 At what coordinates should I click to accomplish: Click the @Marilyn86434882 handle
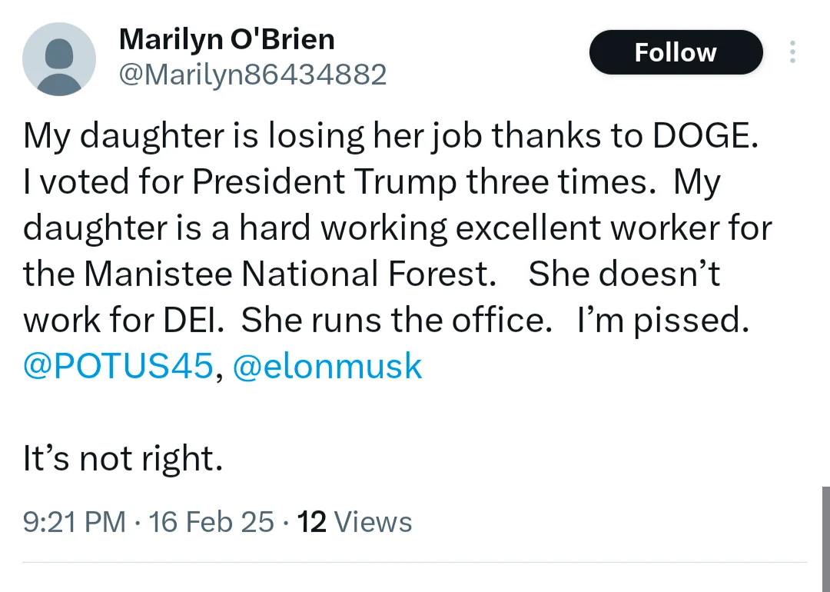251,74
